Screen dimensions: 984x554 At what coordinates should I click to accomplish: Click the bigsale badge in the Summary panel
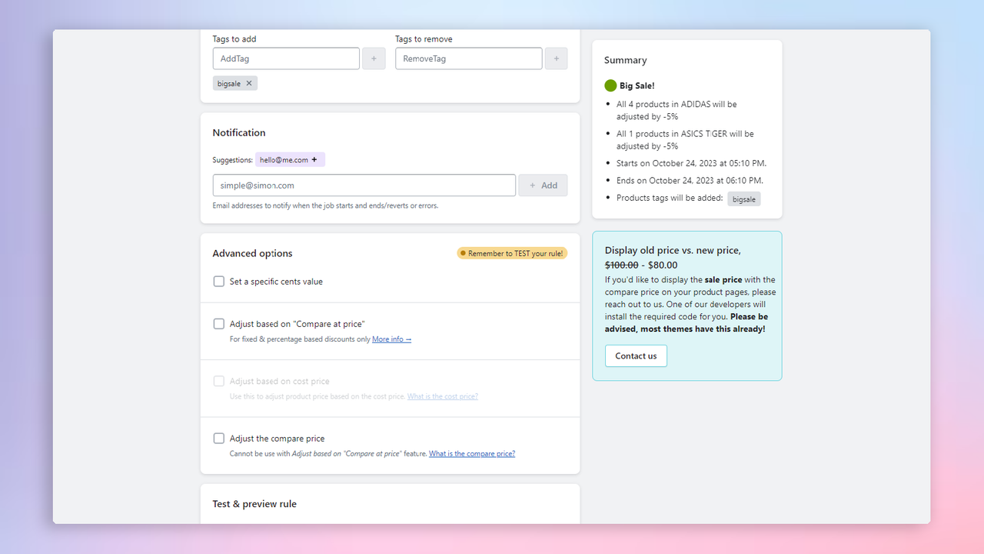[743, 199]
